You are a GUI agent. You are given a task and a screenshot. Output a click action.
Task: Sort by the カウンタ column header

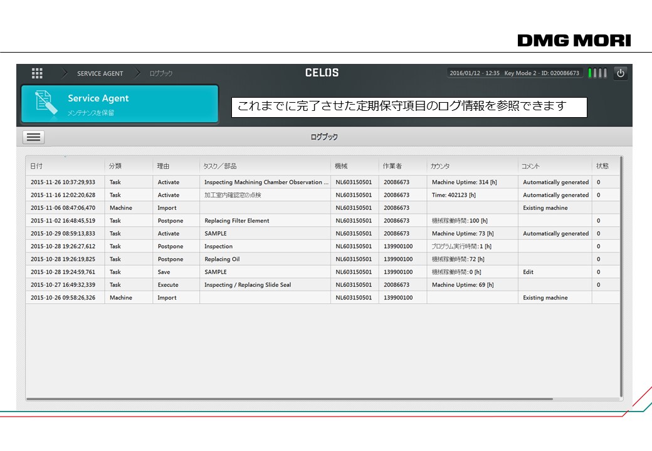click(472, 166)
